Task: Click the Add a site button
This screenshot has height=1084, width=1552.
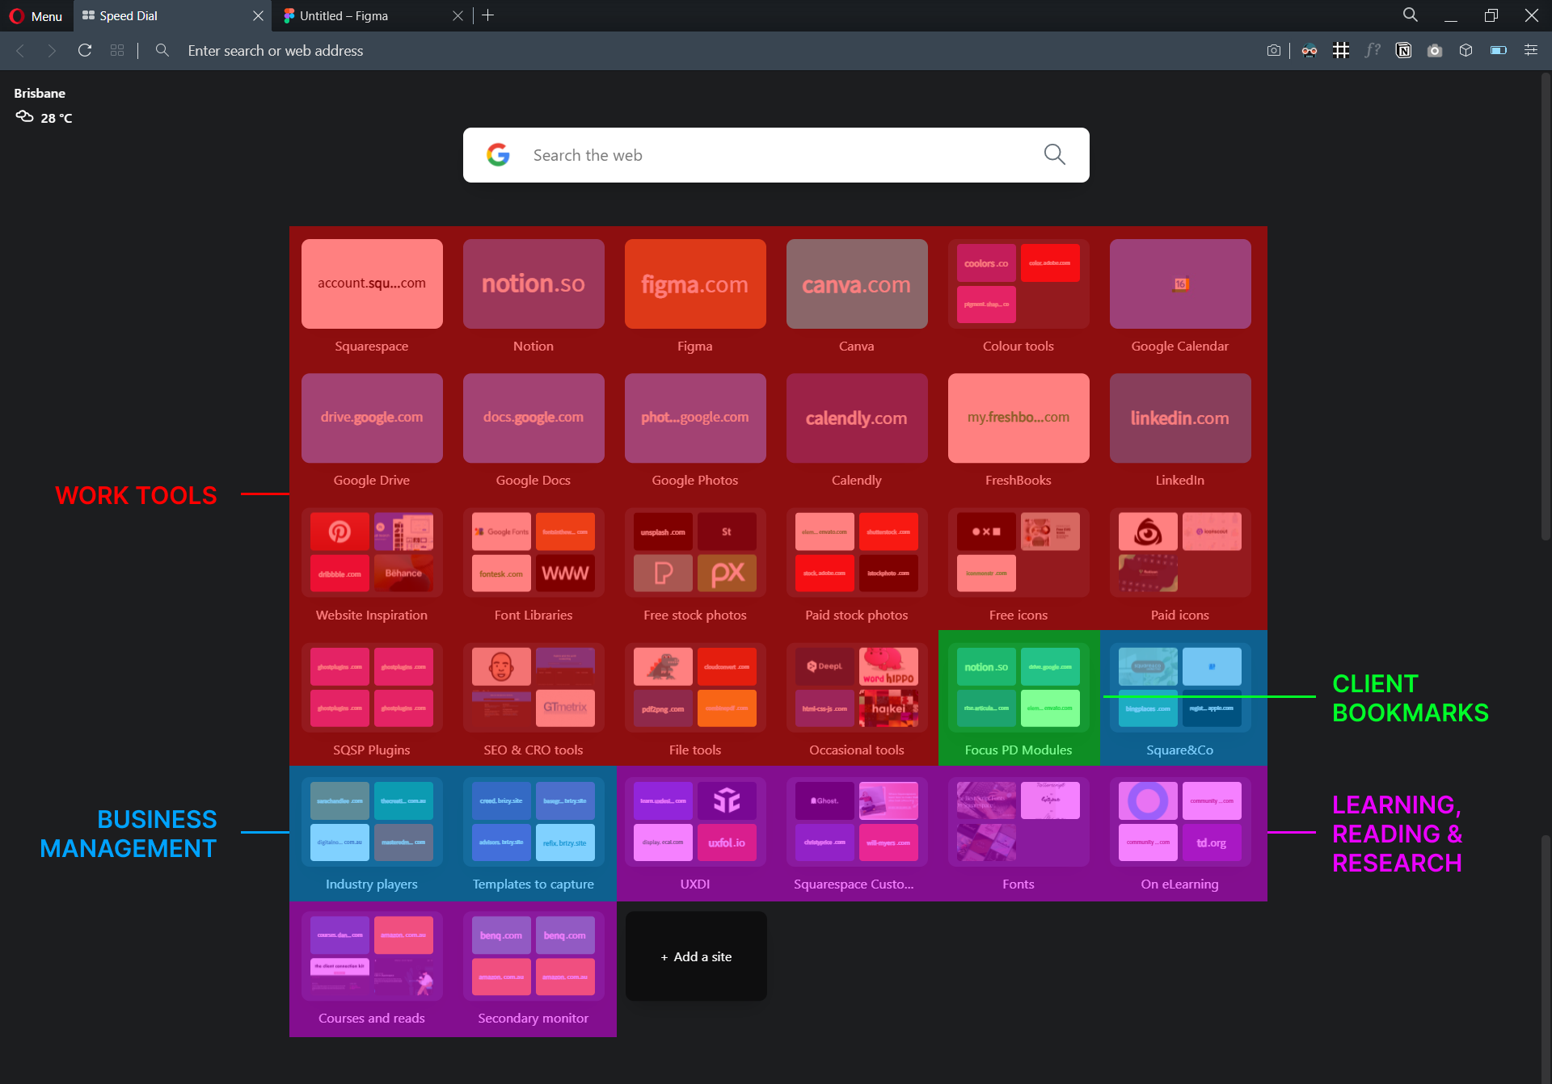Action: (x=696, y=956)
